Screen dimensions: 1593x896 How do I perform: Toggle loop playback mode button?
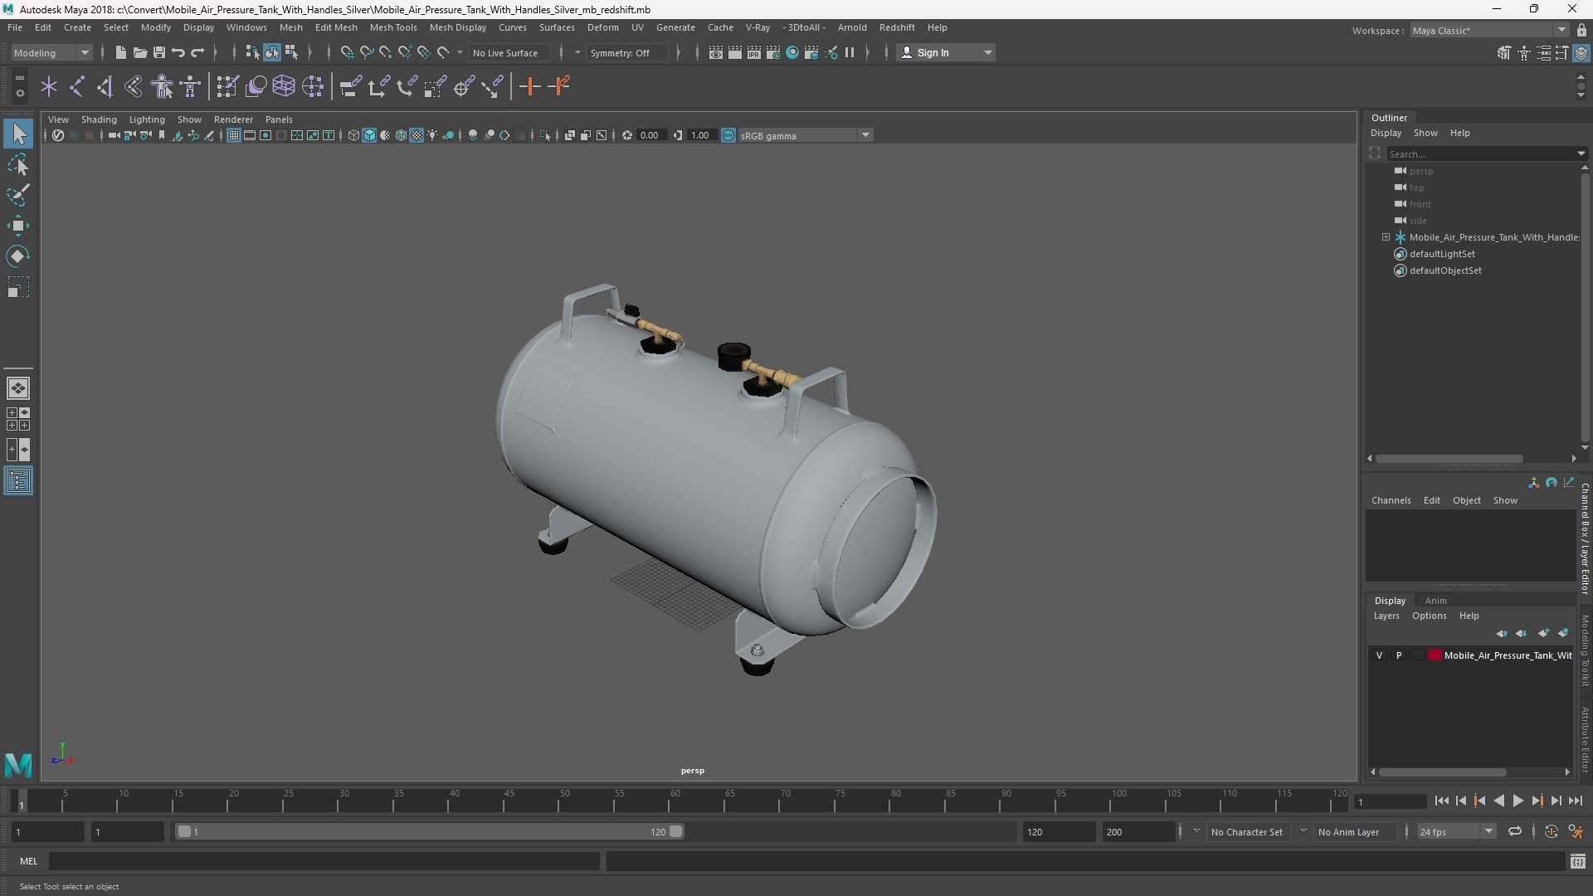1514,831
